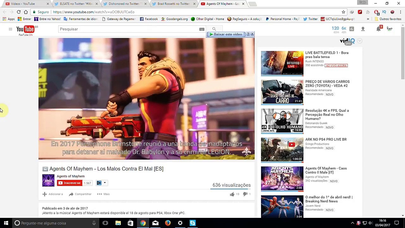Subscribe with the Inscrever-se button
This screenshot has height=228, width=405.
[69, 183]
